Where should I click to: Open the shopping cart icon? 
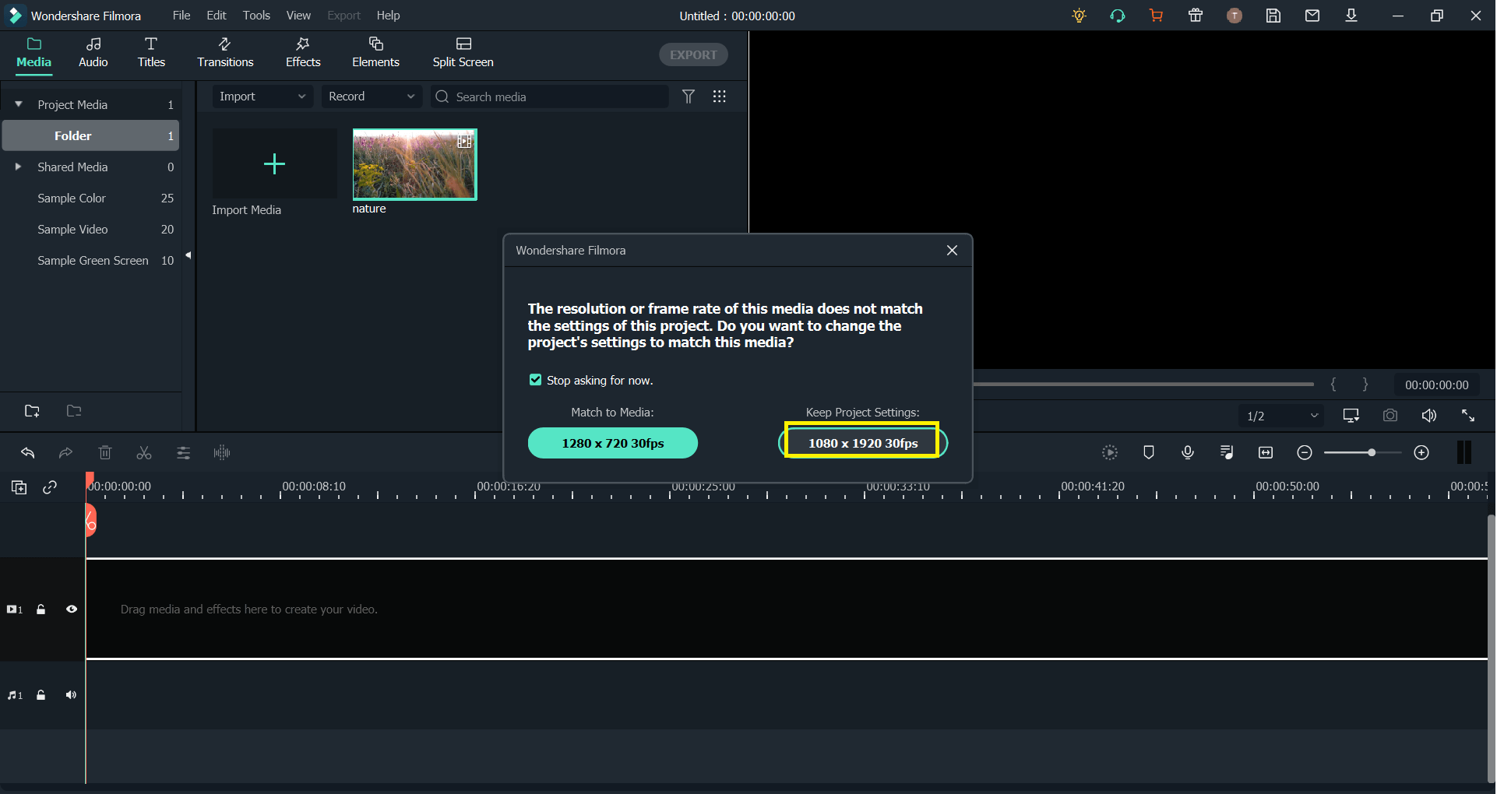coord(1157,16)
